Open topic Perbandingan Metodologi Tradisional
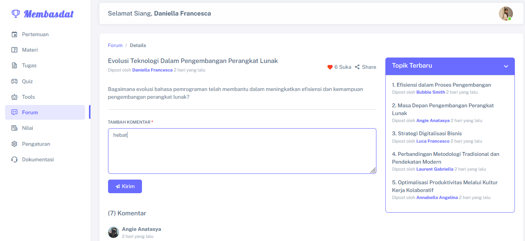 point(445,158)
